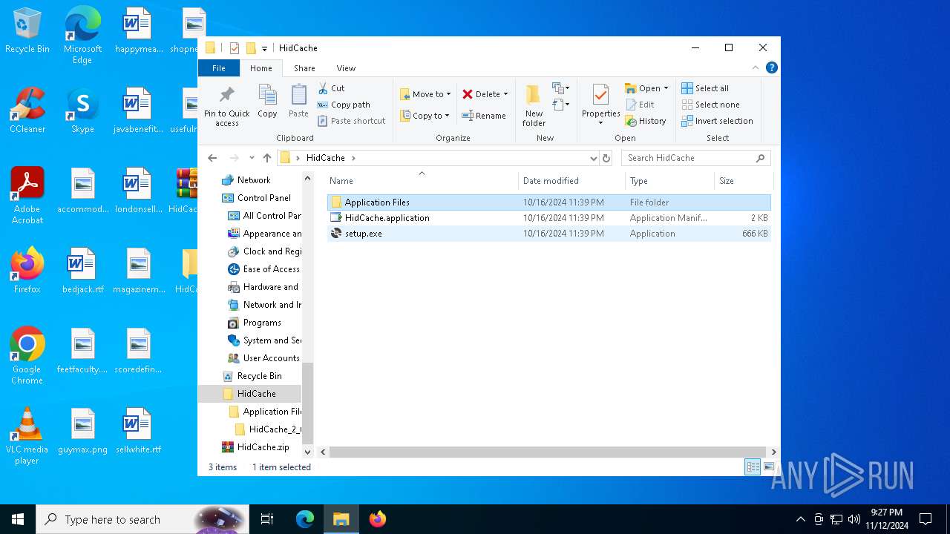
Task: Switch to the View ribbon tab
Action: tap(346, 68)
